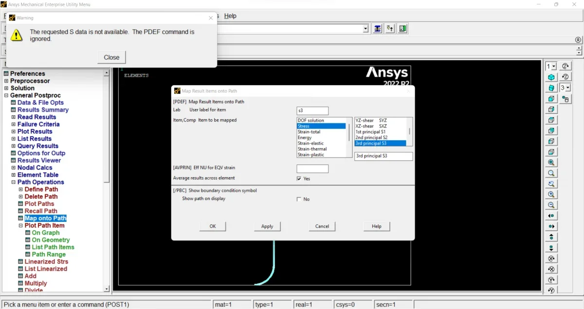The width and height of the screenshot is (584, 309).
Task: Click the rotate about negative X icon
Action: [x=551, y=269]
